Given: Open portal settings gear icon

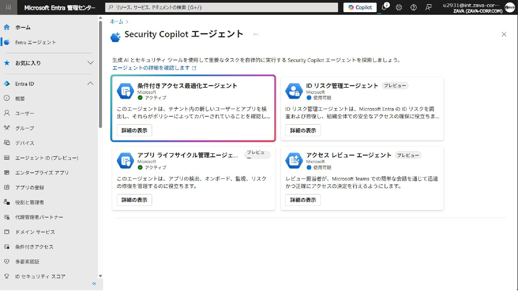Looking at the screenshot, I should pos(399,8).
